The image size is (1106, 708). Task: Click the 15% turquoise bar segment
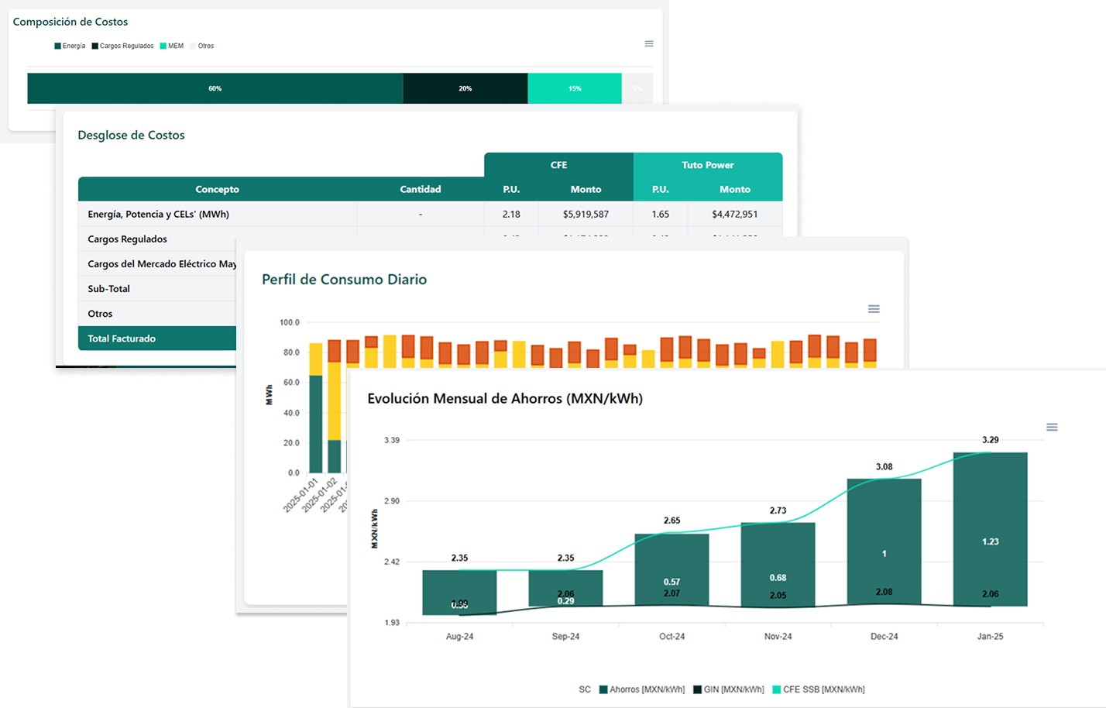(575, 88)
